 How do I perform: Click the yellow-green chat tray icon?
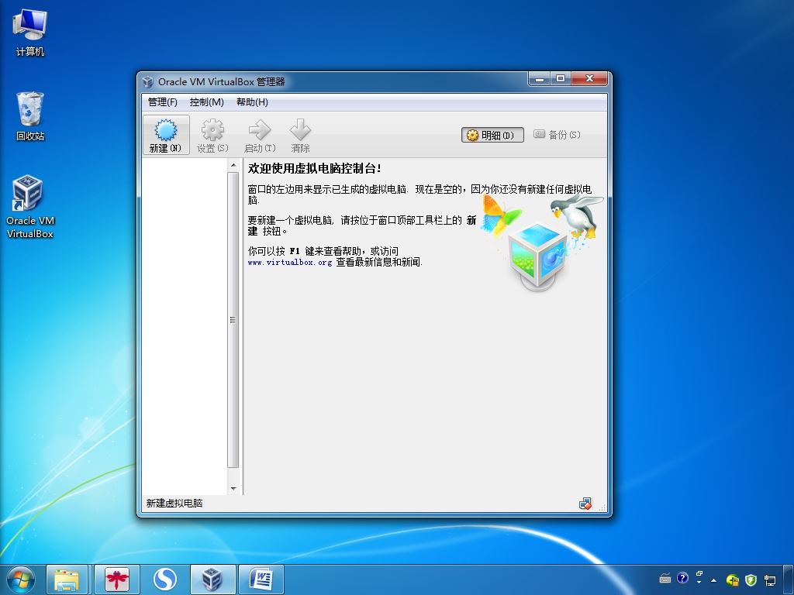tap(732, 580)
